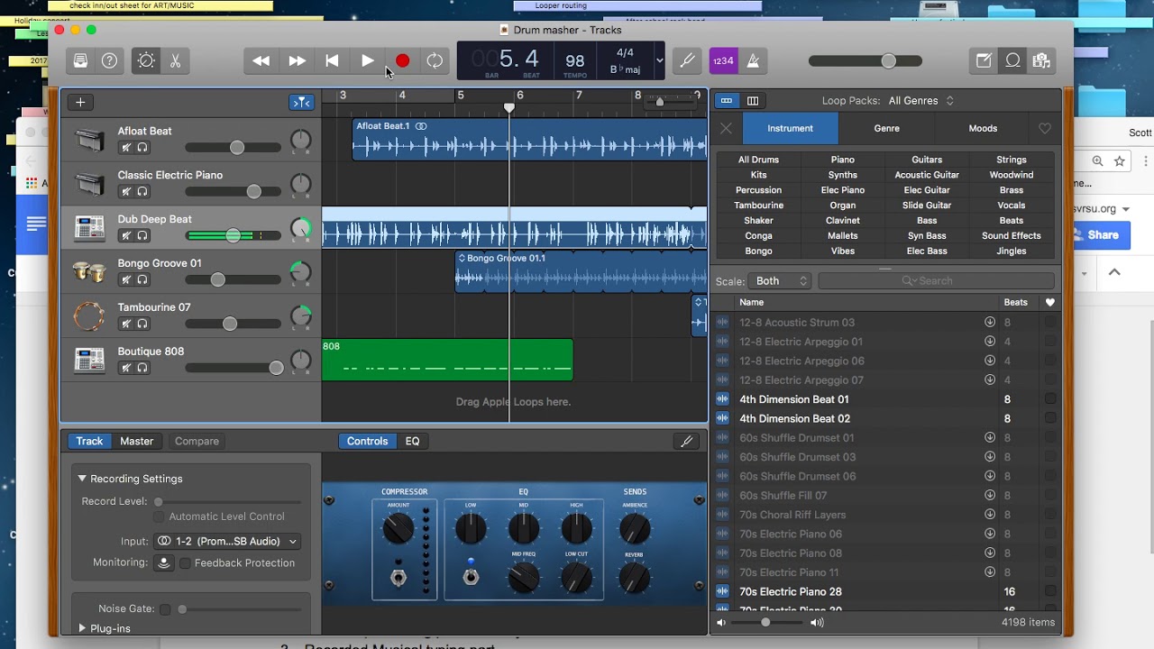The width and height of the screenshot is (1154, 649).
Task: Switch to the EQ tab
Action: point(412,441)
